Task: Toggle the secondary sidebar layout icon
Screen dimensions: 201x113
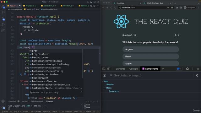Action: coord(95,2)
